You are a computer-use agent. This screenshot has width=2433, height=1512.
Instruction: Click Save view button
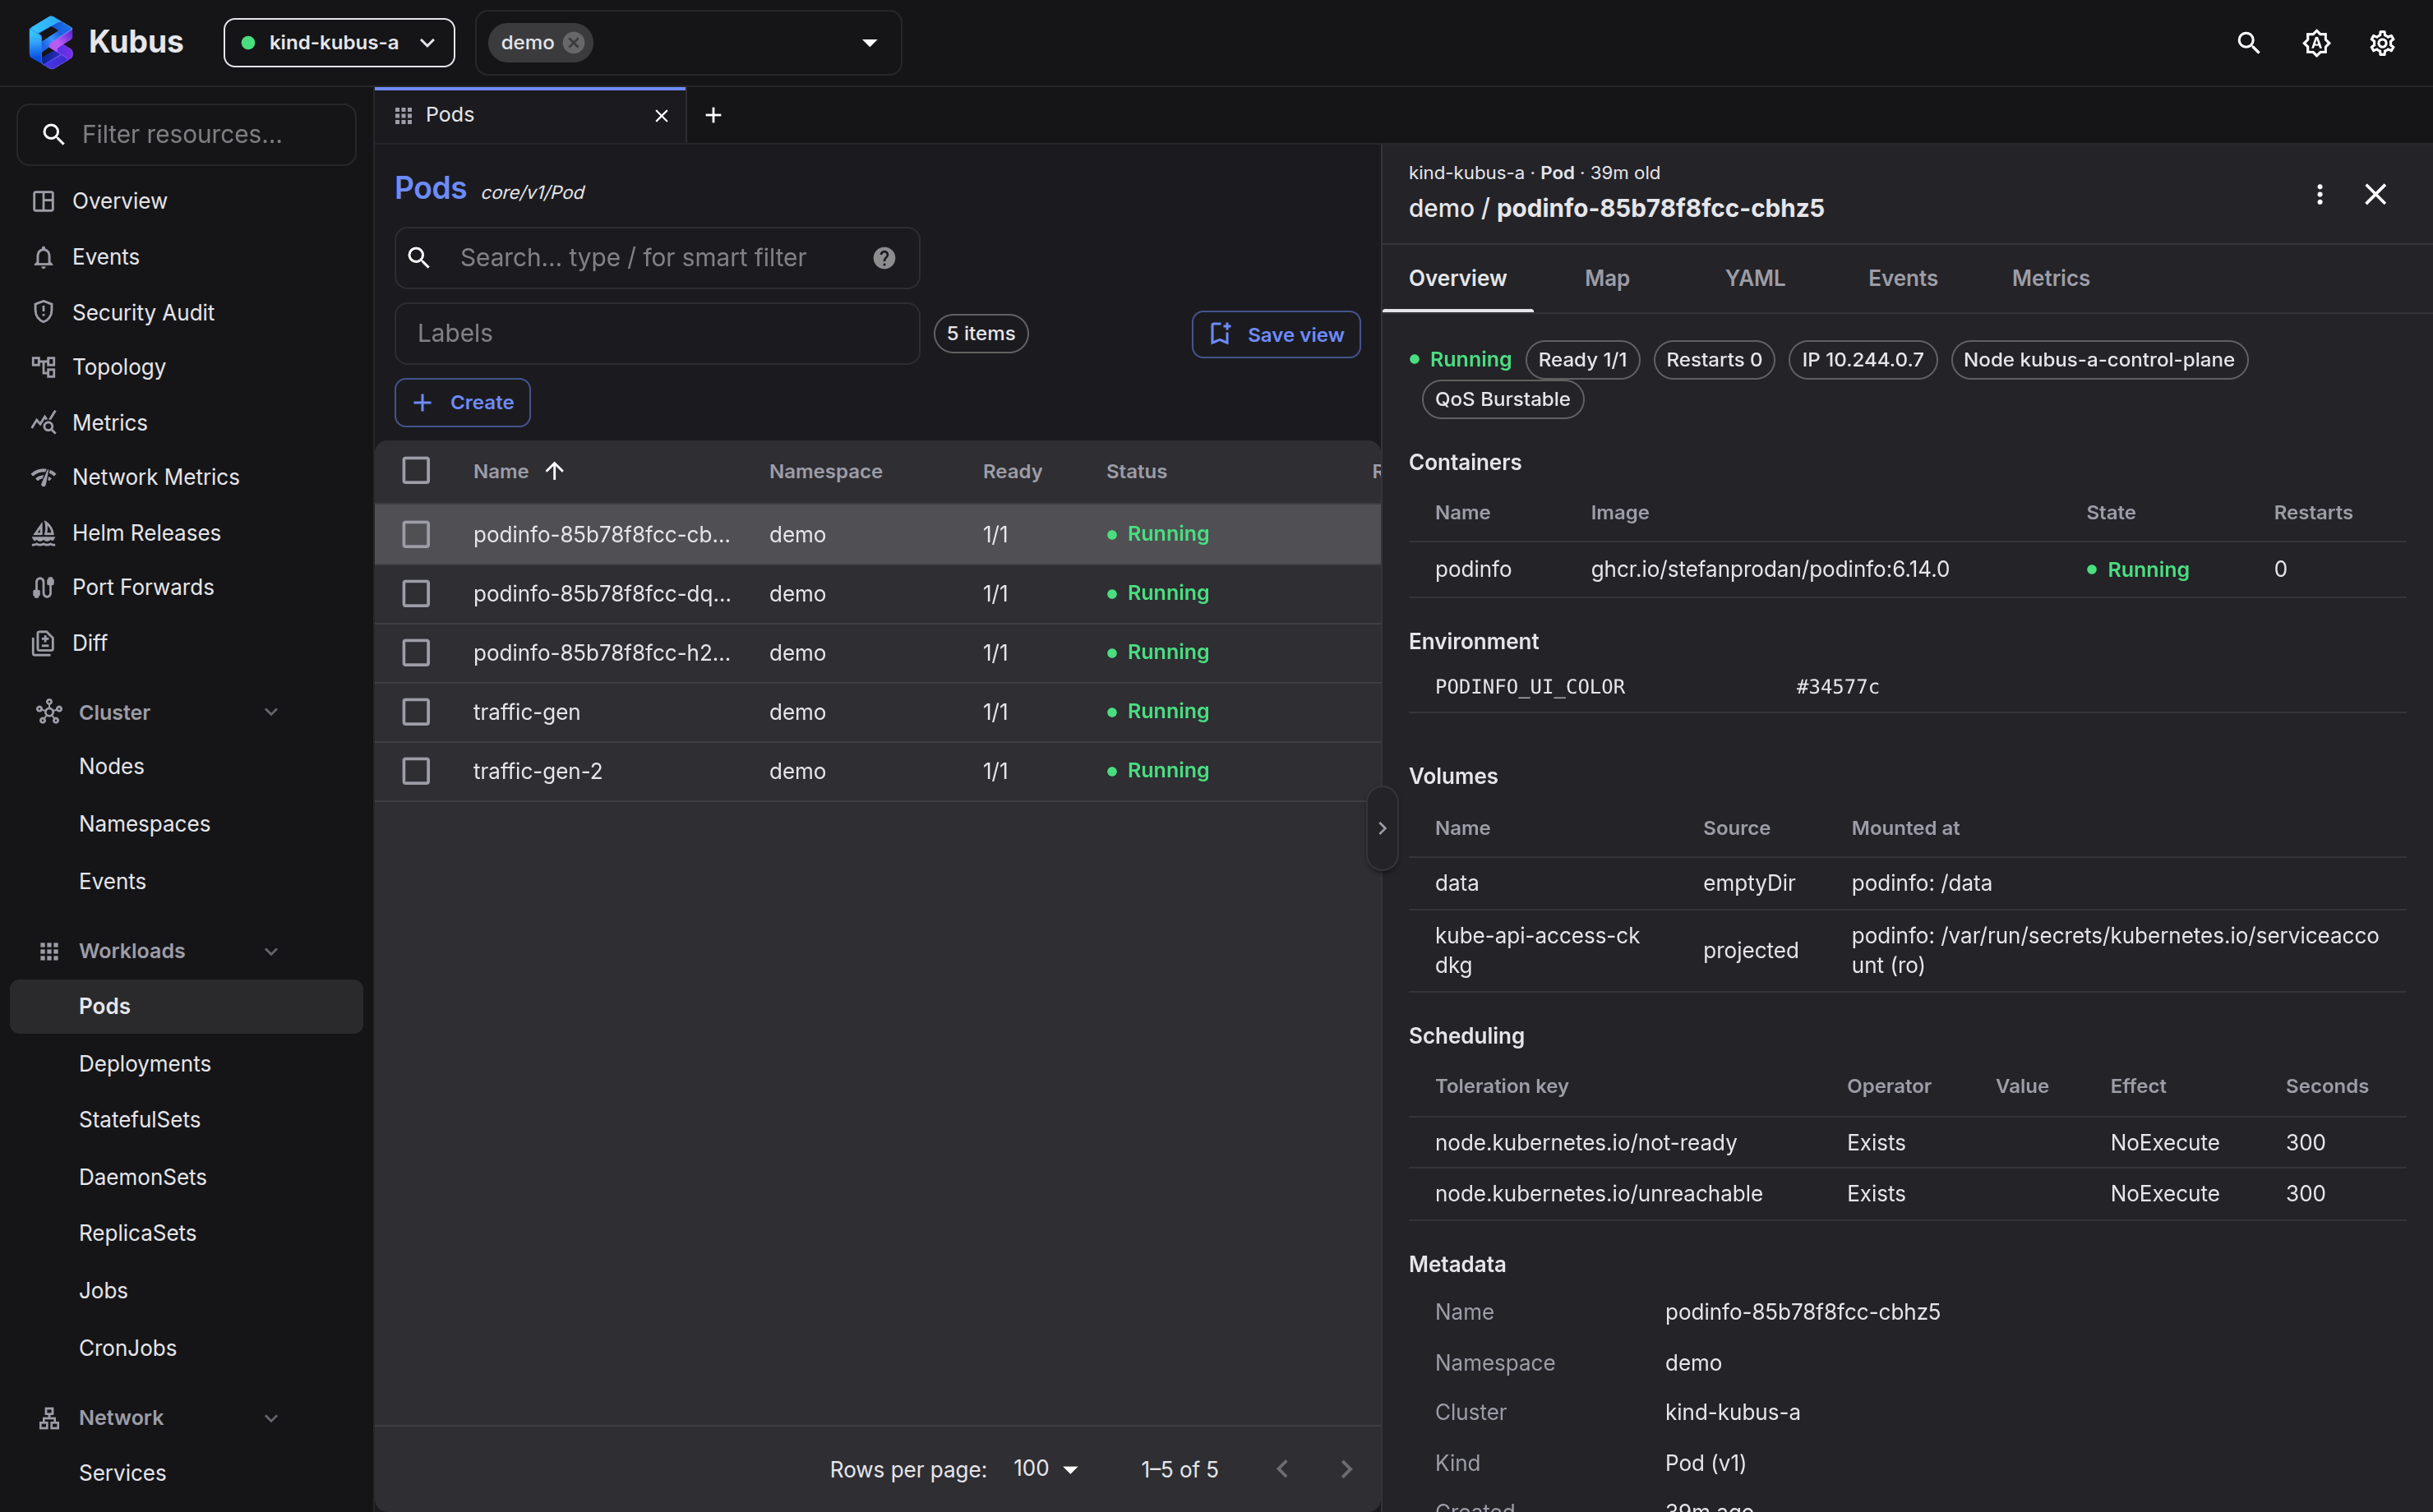tap(1276, 334)
